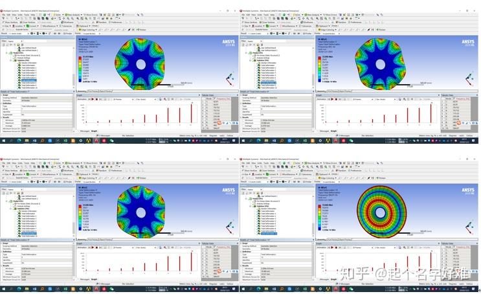Select highlighted Total Deformation 7 tree row
The image size is (481, 294).
coord(29,80)
